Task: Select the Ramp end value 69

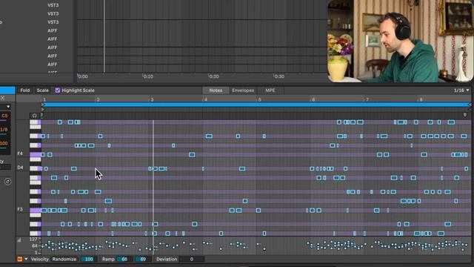Action: 143,259
